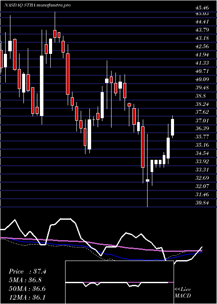Click the 41.33 price axis label
Screen dimensions: 217x304
click(202, 63)
